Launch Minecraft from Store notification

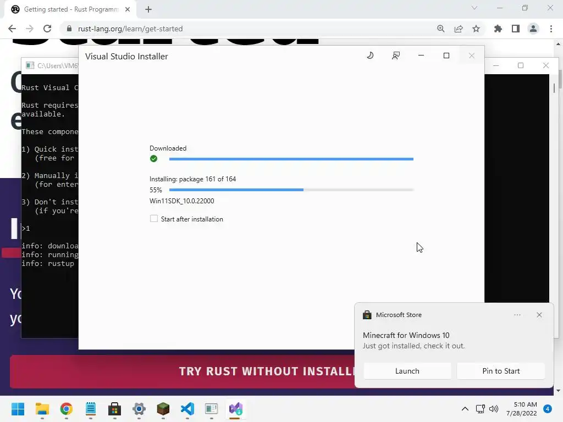pos(407,371)
